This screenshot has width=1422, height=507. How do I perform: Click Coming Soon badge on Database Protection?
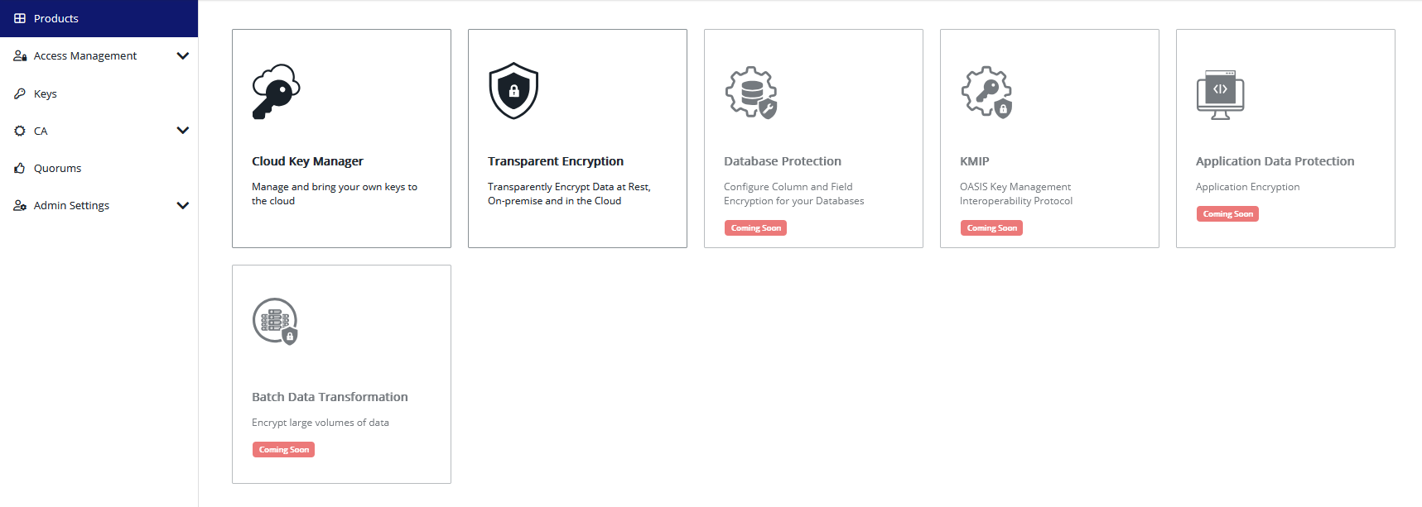click(x=756, y=228)
